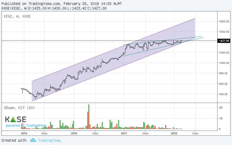Screen dimensions: 232x145
Task: Click the 1B volume axis label
Action: pos(221,118)
